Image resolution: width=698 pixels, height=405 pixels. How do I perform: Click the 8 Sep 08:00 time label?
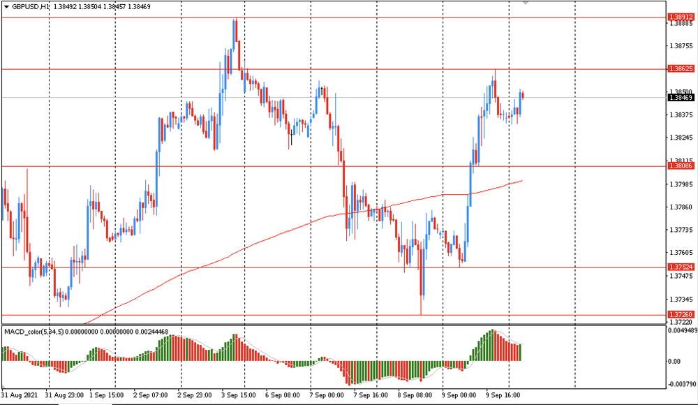[x=415, y=395]
